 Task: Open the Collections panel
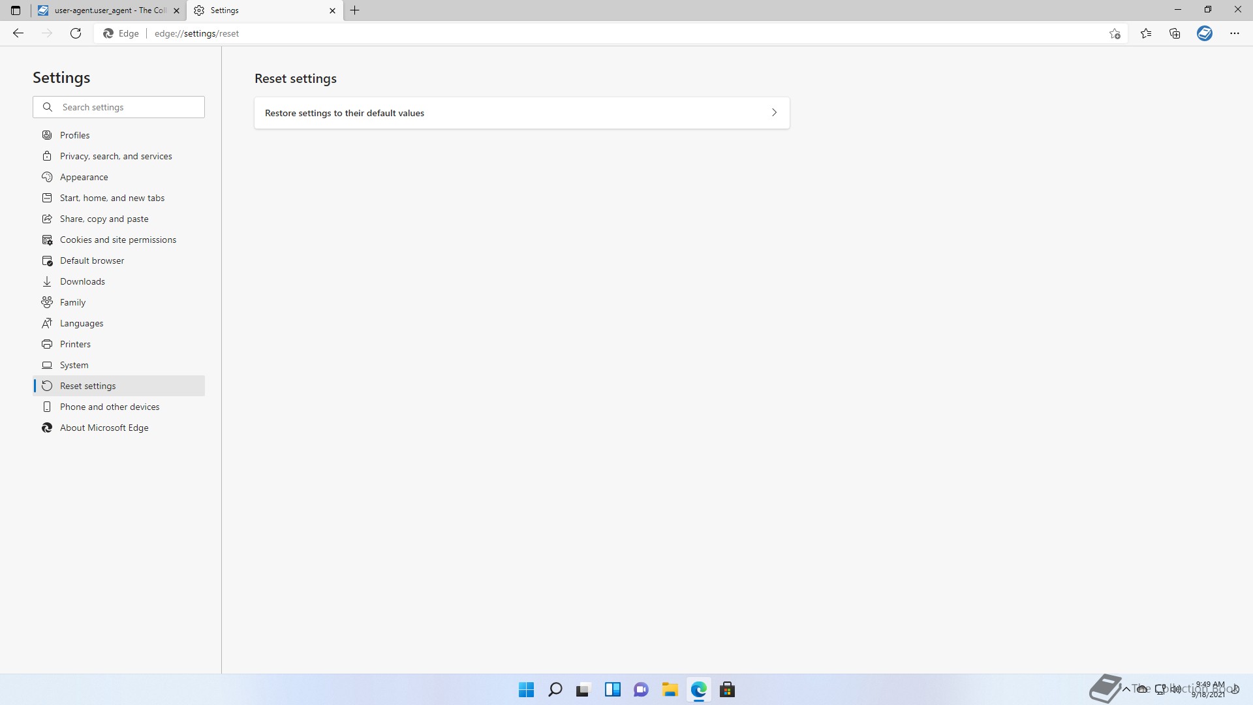(1175, 33)
